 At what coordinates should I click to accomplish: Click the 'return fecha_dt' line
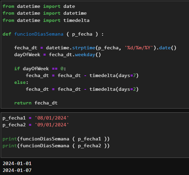point(36,103)
